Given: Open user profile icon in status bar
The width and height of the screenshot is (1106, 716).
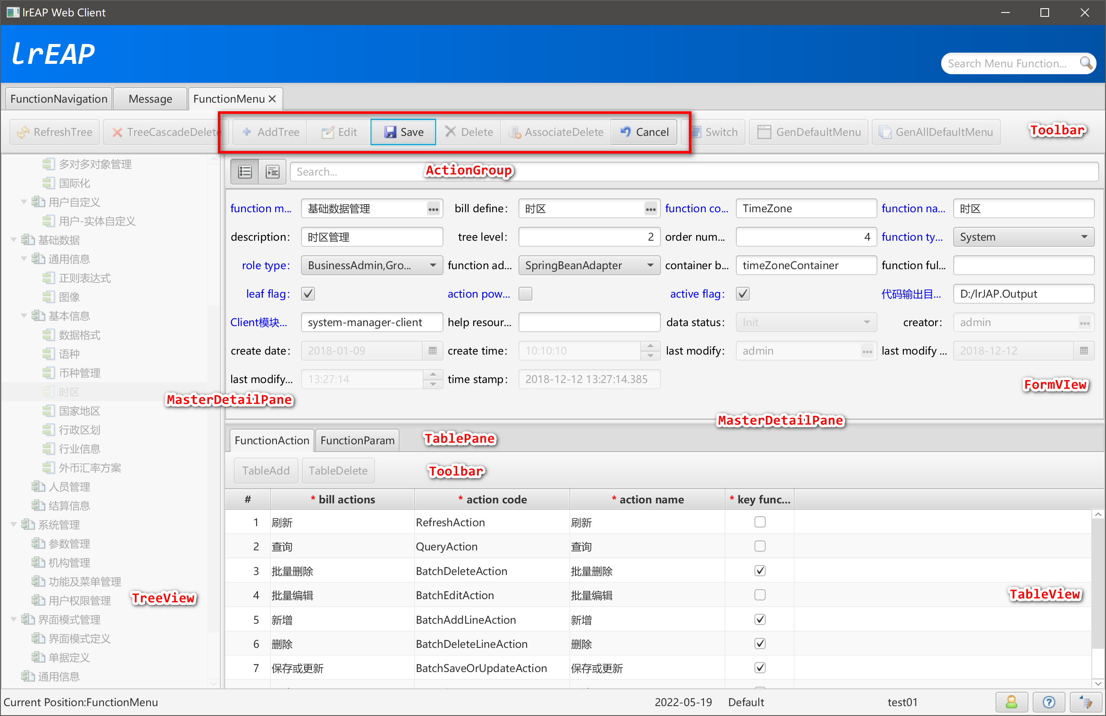Looking at the screenshot, I should click(1012, 702).
